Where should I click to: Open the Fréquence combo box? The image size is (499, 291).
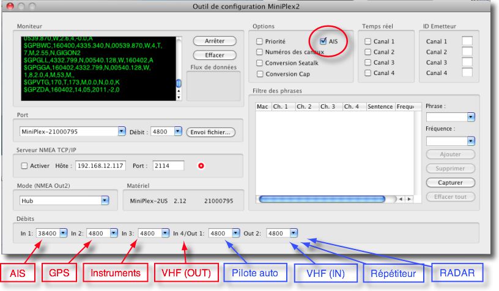(450, 141)
